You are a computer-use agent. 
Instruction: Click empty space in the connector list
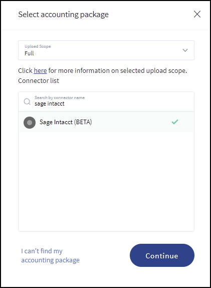(x=106, y=181)
